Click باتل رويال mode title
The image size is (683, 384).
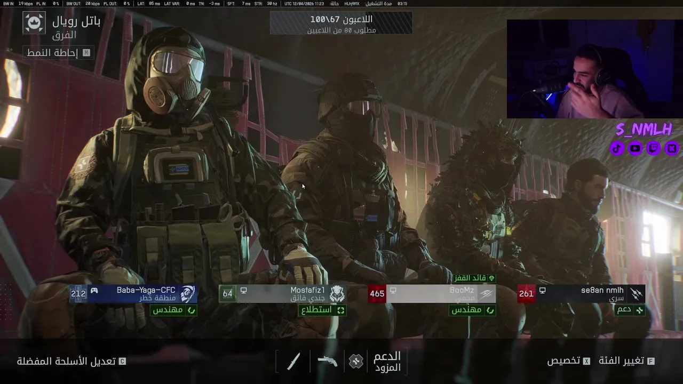pyautogui.click(x=76, y=21)
